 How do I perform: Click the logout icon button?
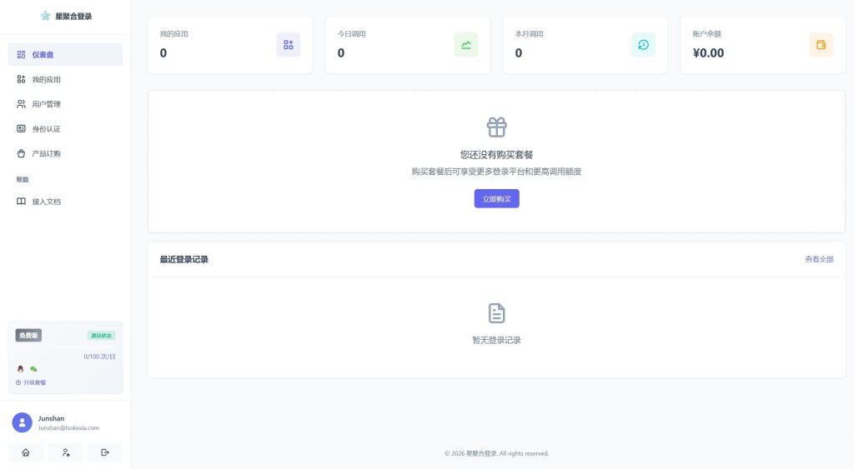coord(104,452)
